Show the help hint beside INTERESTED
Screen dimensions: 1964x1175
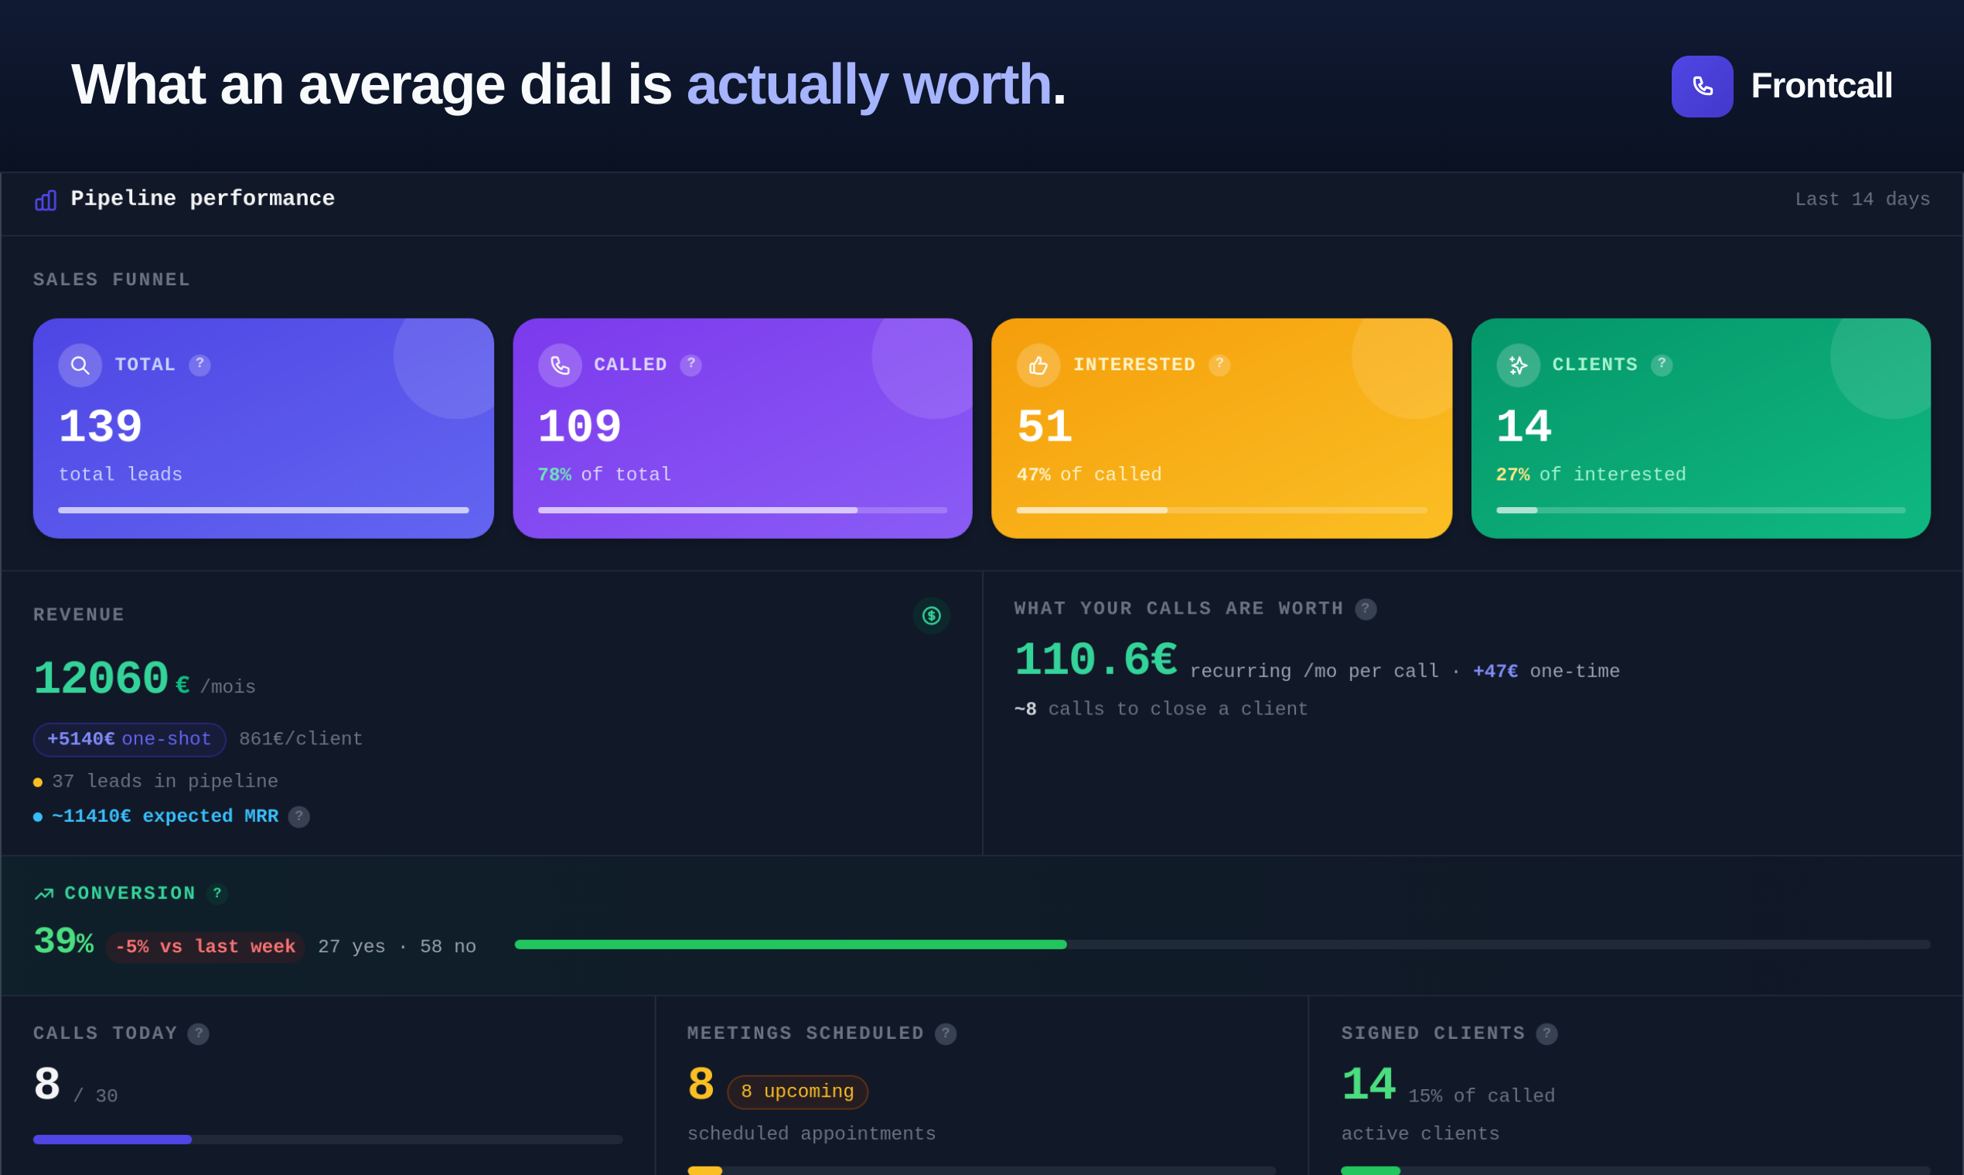click(x=1219, y=365)
